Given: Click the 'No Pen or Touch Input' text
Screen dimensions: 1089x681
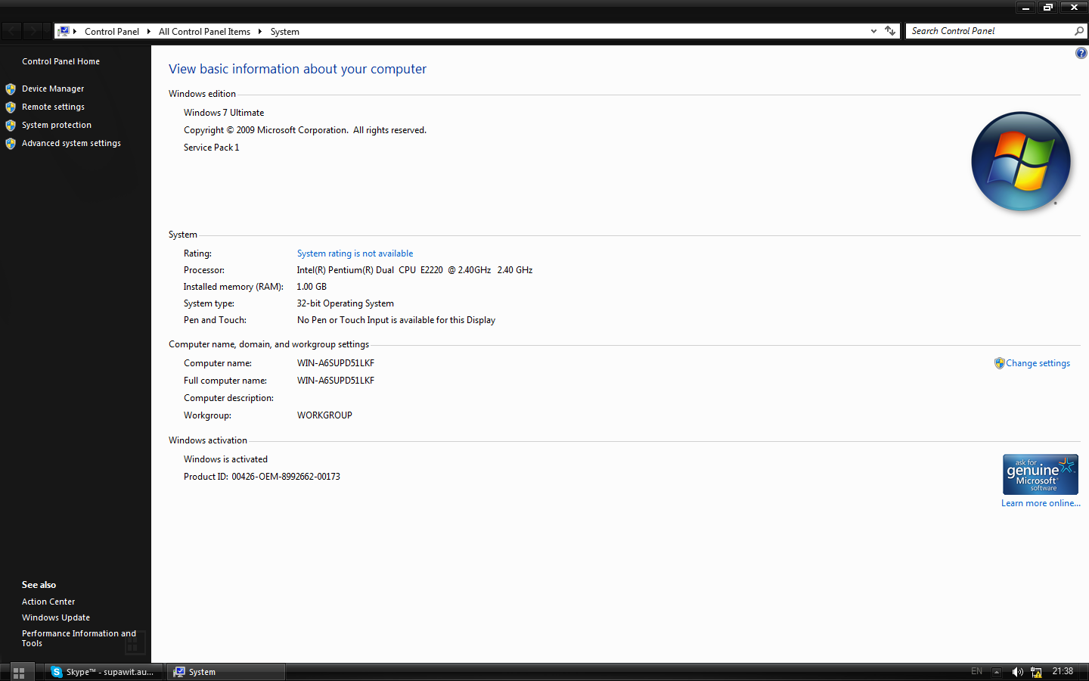Looking at the screenshot, I should tap(396, 320).
